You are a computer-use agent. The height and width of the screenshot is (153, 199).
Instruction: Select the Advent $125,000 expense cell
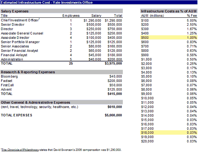point(115,90)
